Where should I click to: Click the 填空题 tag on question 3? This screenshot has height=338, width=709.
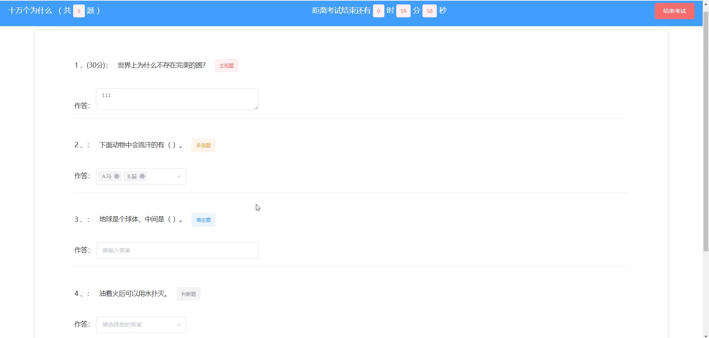click(203, 220)
